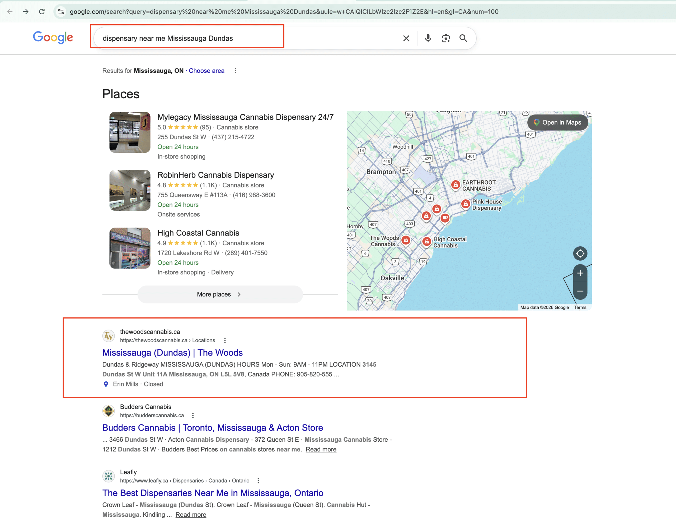Open Best Dispensaries Near Me Leafly result
Screen dimensions: 676x531
pos(213,493)
